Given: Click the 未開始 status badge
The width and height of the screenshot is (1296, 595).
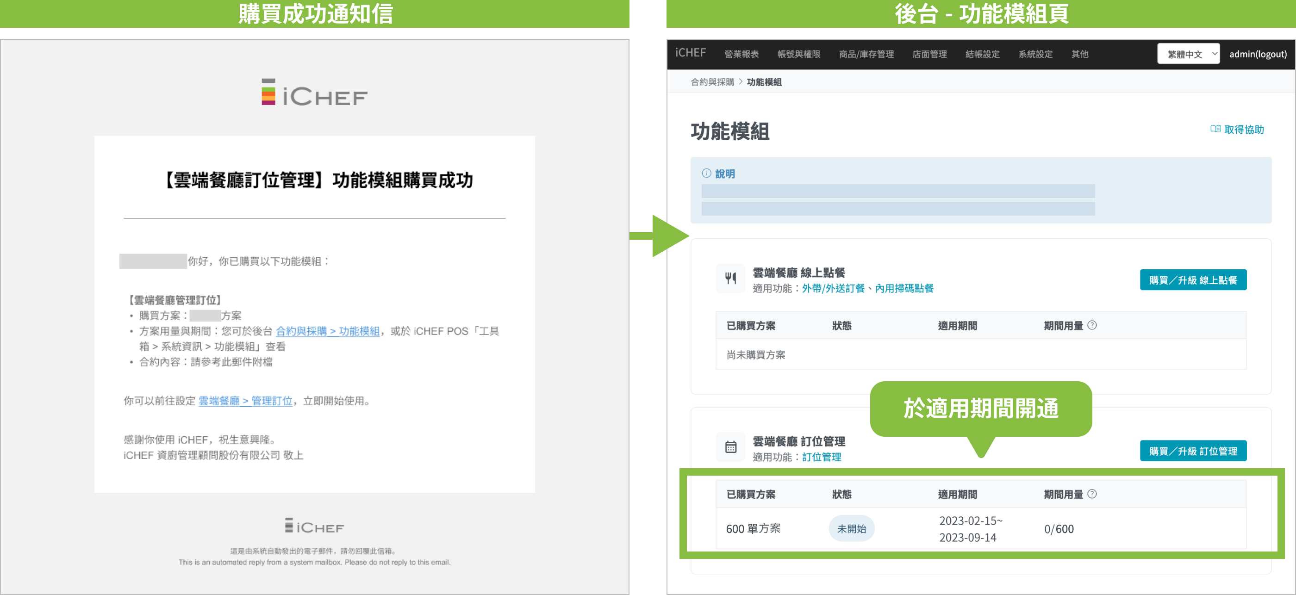Looking at the screenshot, I should 851,529.
